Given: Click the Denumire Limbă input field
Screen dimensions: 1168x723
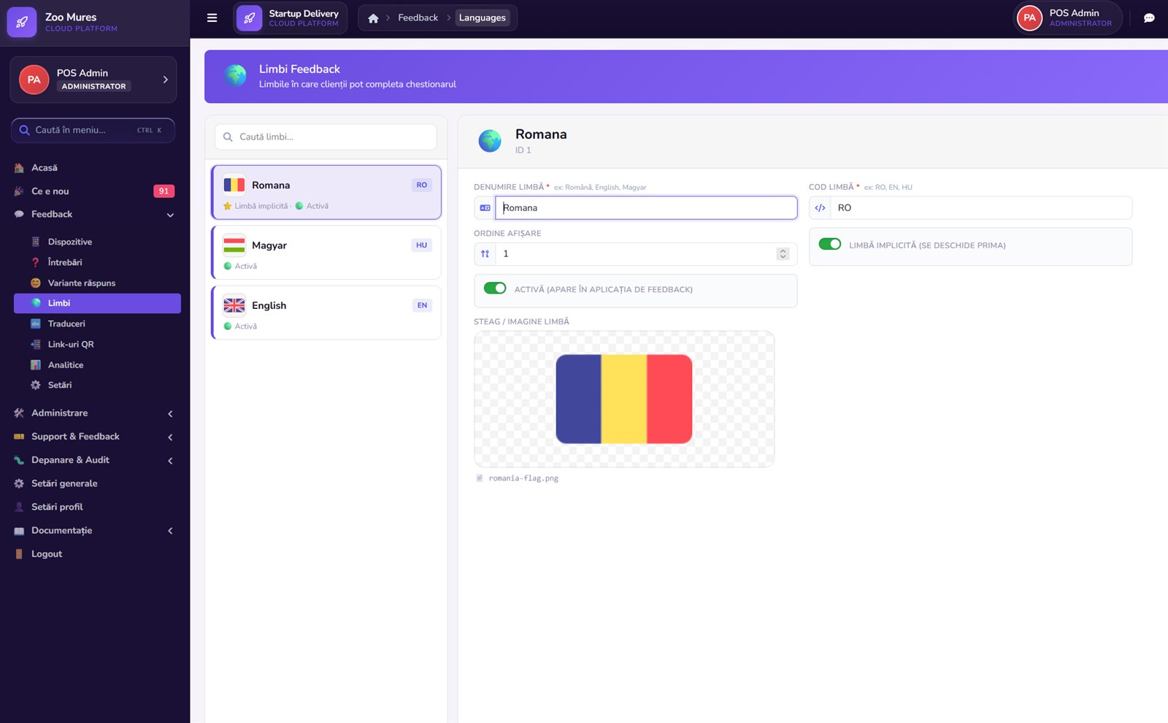Looking at the screenshot, I should point(646,208).
